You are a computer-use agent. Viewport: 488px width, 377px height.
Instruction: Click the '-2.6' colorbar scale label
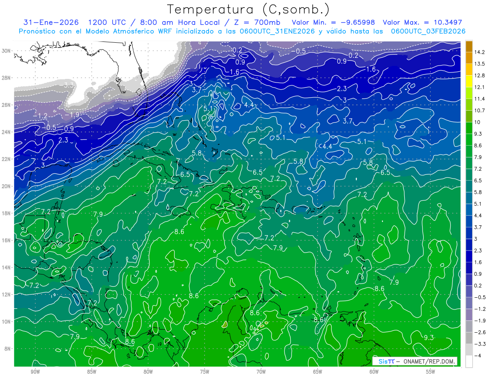(x=480, y=332)
